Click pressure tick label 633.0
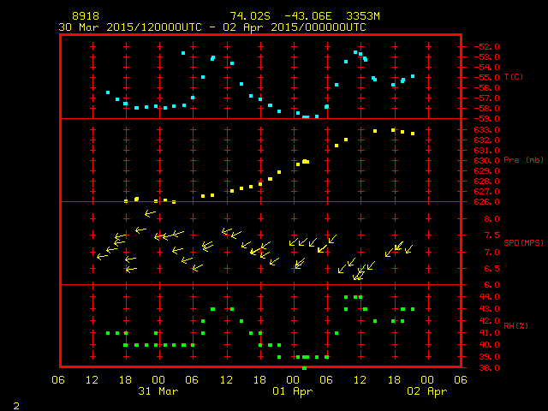Image resolution: width=548 pixels, height=411 pixels. pos(486,130)
